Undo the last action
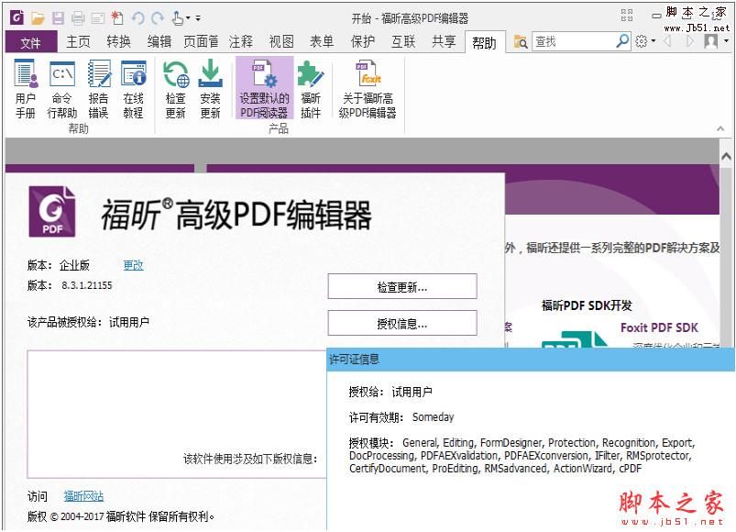This screenshot has width=736, height=532. [x=137, y=18]
